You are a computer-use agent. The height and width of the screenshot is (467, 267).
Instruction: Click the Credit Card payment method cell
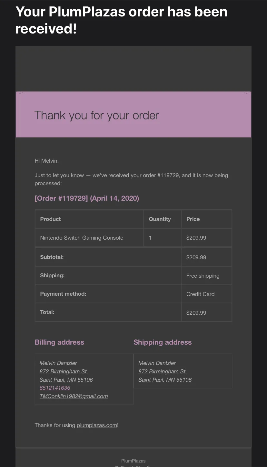click(x=206, y=294)
